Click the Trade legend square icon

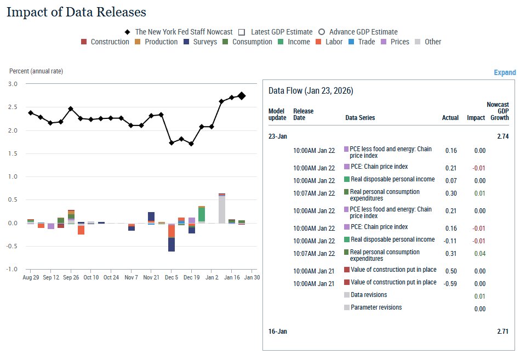(x=352, y=42)
